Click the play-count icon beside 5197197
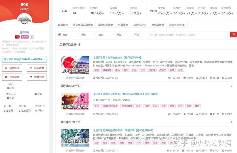237x153 pixels. [168, 151]
